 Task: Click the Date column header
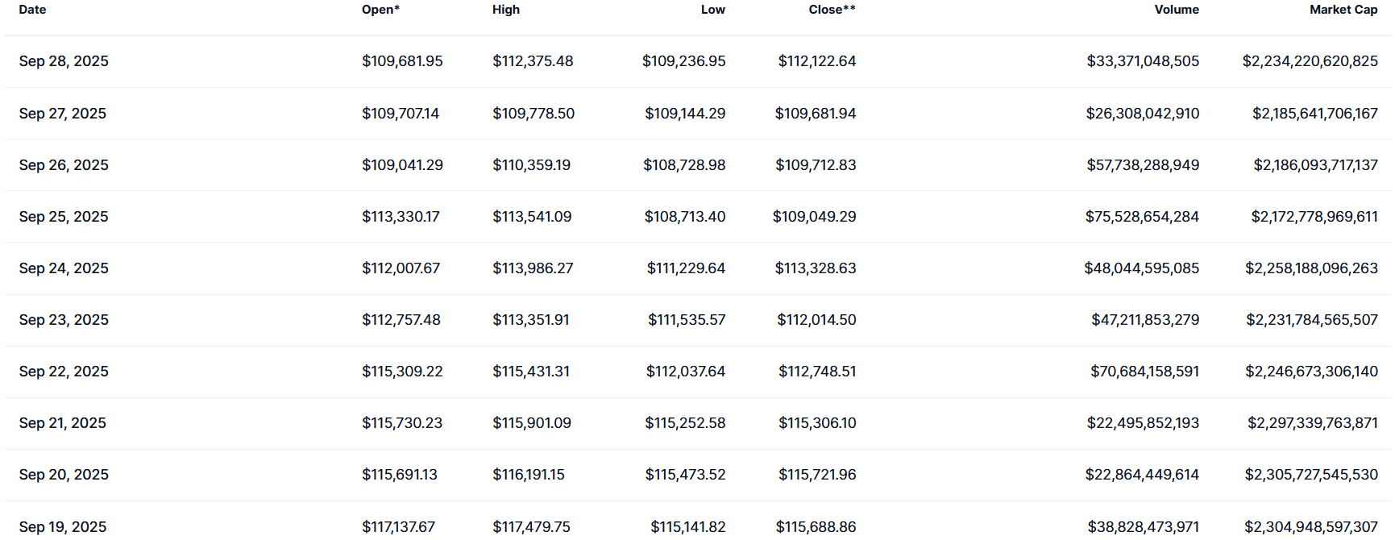[32, 10]
